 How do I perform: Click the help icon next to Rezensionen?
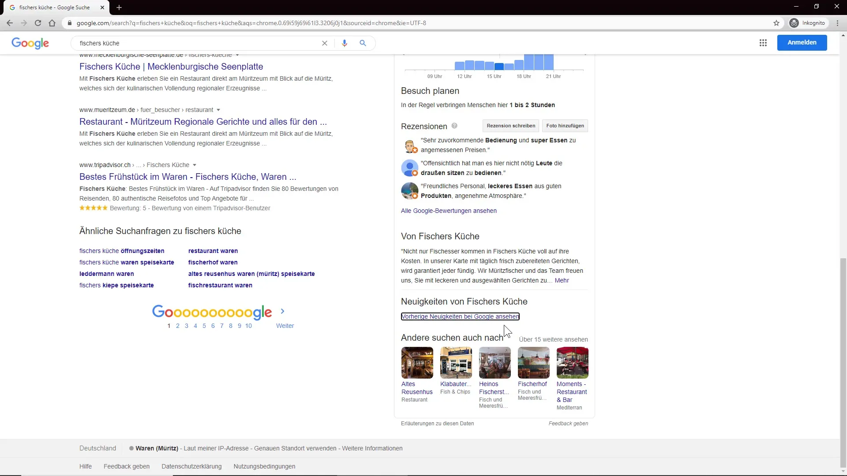pos(454,126)
